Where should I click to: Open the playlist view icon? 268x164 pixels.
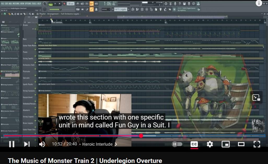tap(132, 9)
